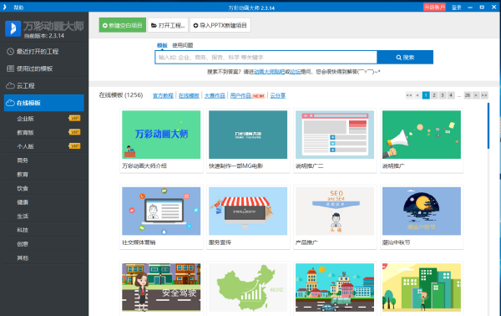This screenshot has height=316, width=501.
Task: Click the plus icon on 导入PPTX新建项目
Action: click(x=196, y=25)
